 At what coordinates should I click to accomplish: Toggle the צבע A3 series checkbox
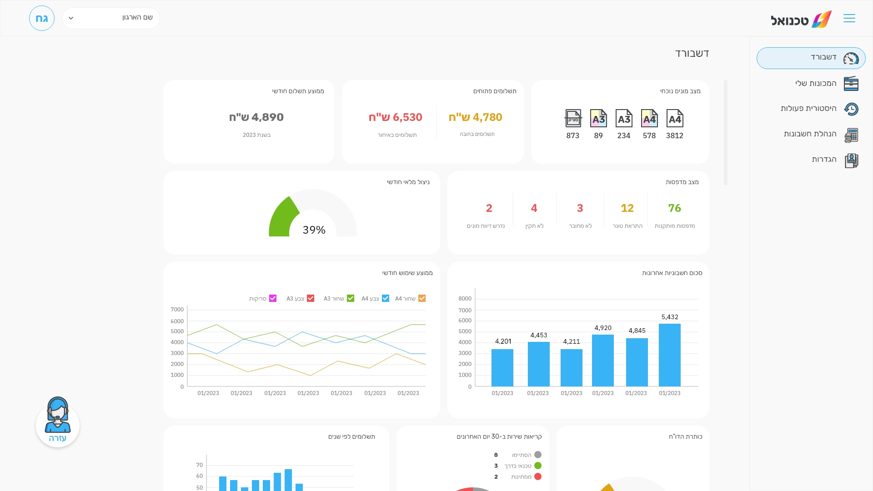pos(311,298)
